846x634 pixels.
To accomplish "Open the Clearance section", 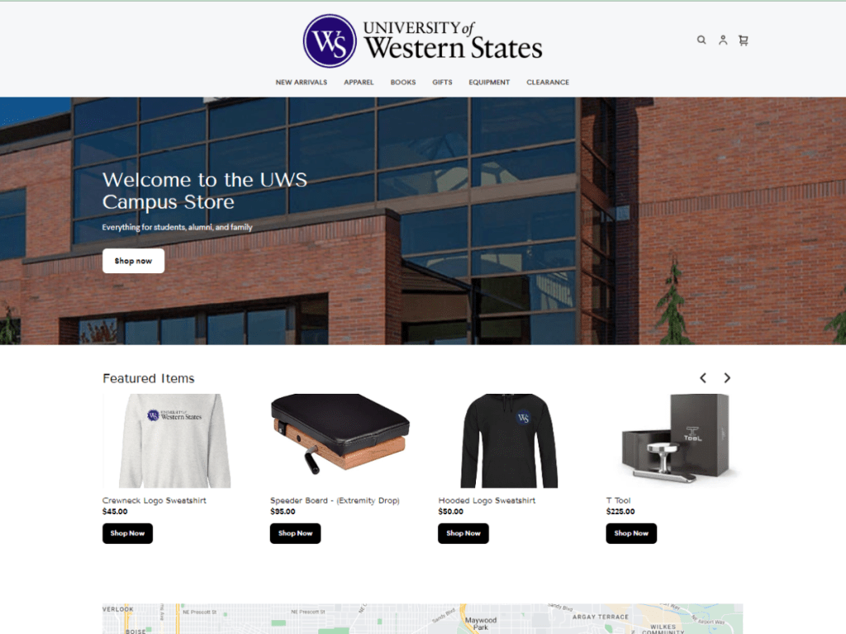I will point(548,82).
